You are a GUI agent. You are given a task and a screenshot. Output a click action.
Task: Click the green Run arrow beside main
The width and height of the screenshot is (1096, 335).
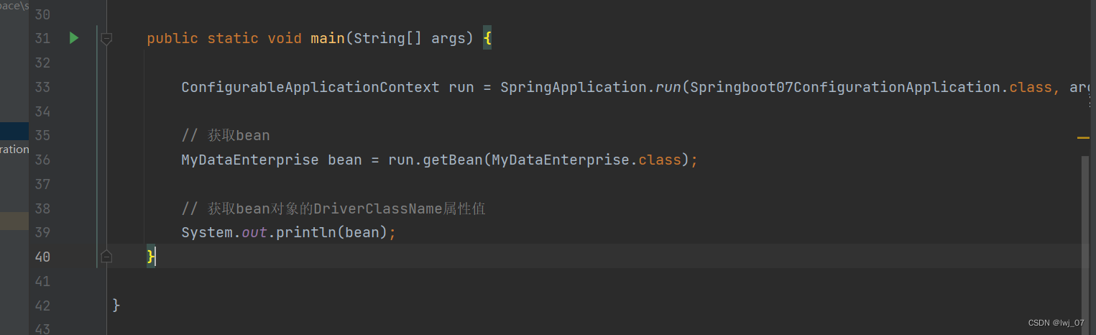click(x=74, y=38)
